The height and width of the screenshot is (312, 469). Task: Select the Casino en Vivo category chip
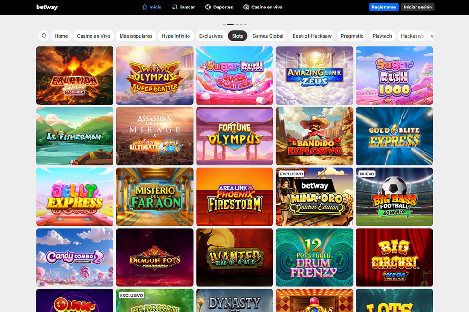94,36
